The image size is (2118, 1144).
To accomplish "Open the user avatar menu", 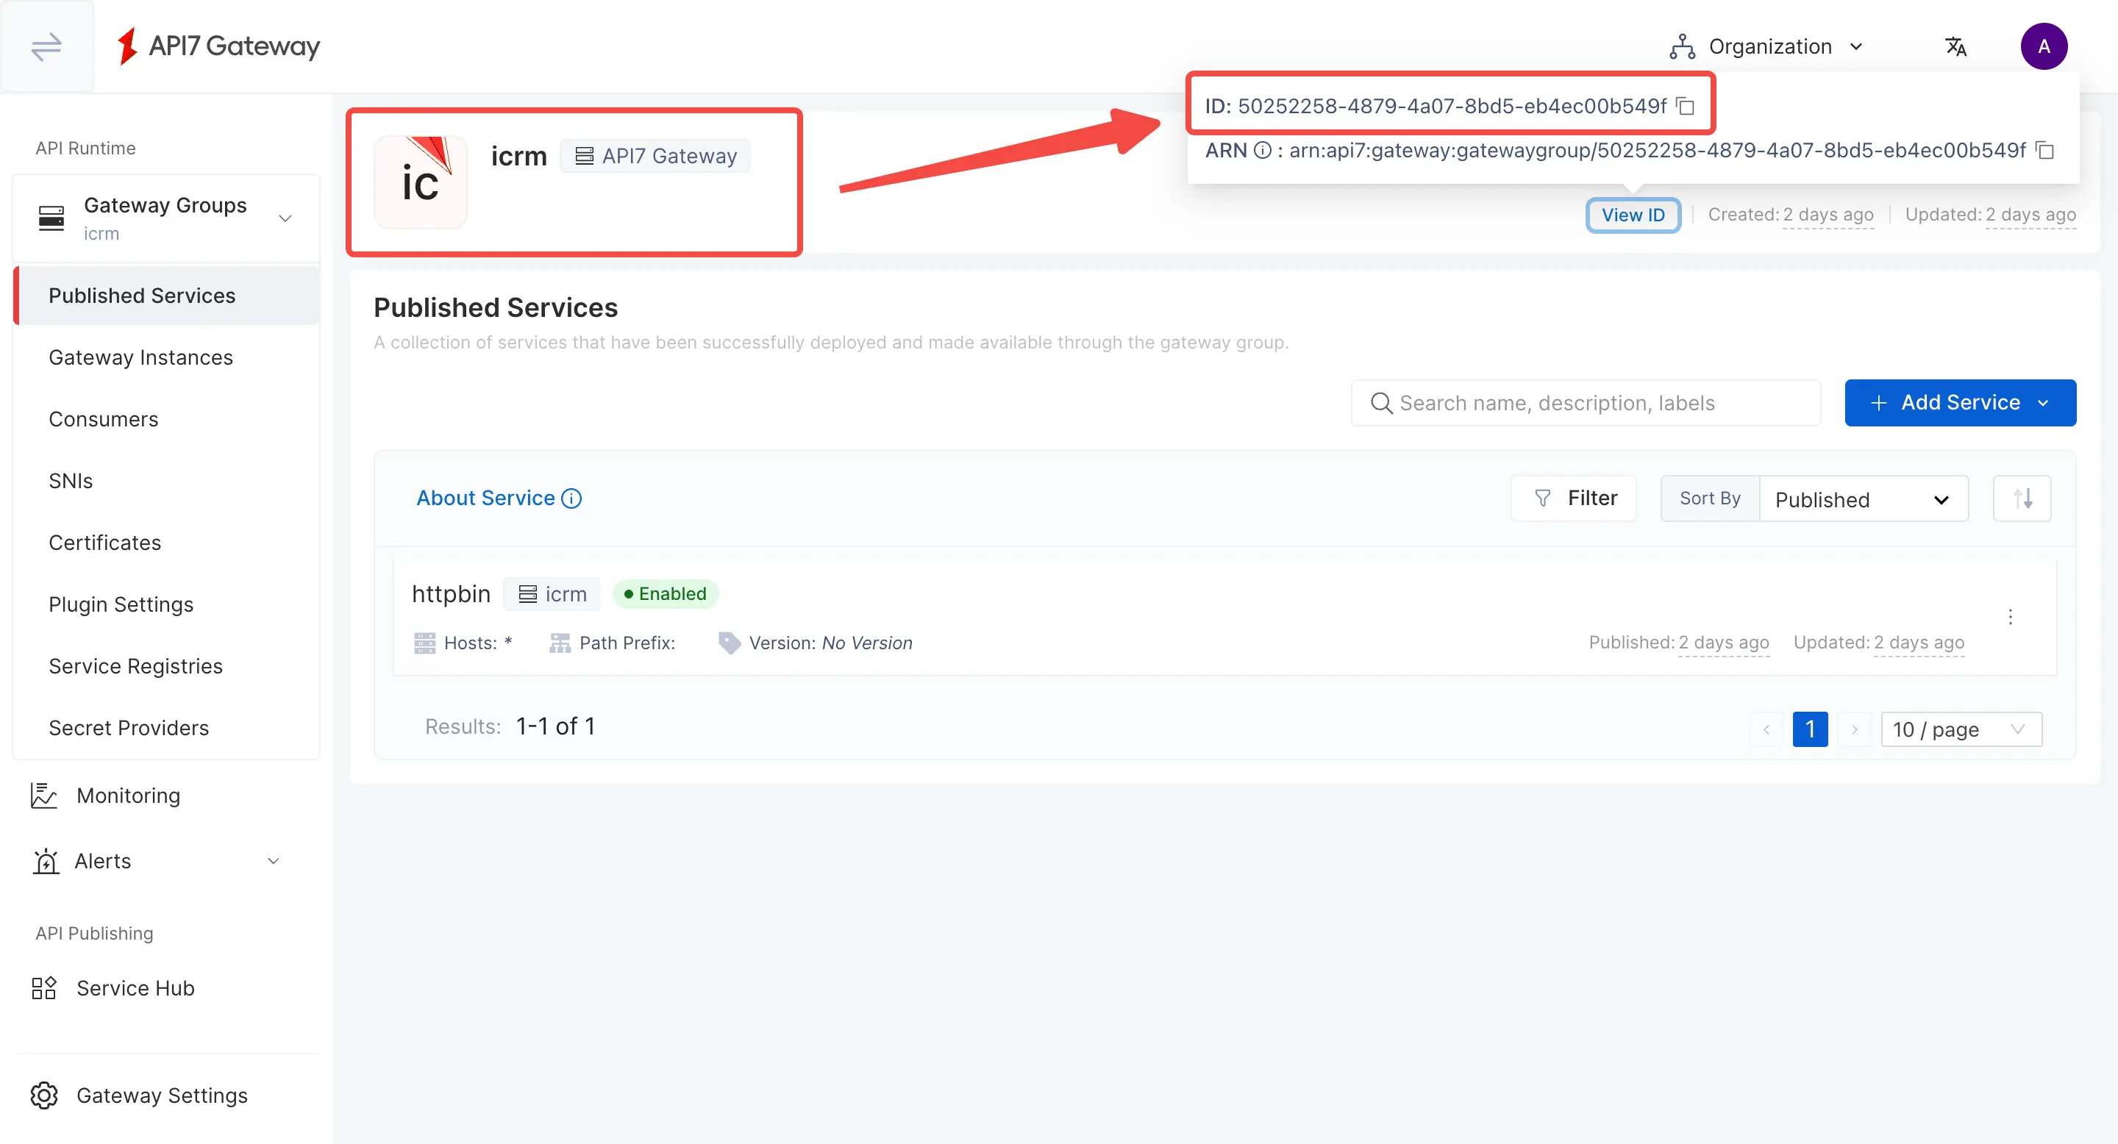I will [2043, 46].
